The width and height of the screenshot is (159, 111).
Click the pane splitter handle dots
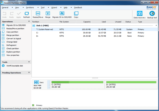point(95,78)
